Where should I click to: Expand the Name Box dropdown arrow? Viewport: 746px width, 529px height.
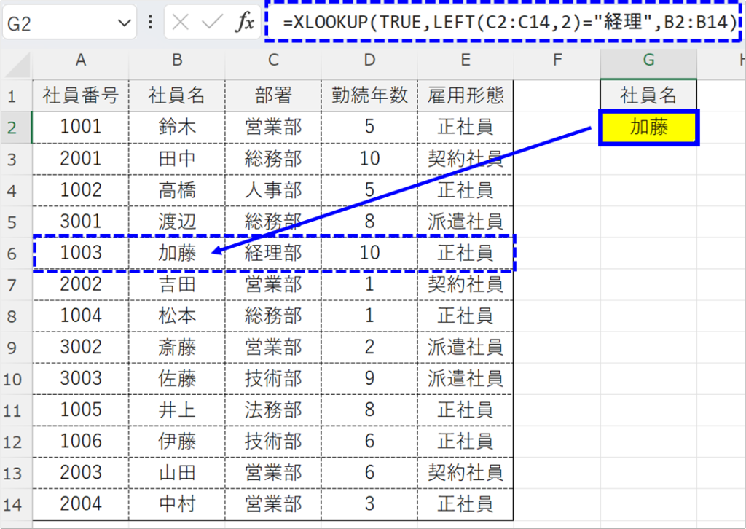(x=122, y=23)
